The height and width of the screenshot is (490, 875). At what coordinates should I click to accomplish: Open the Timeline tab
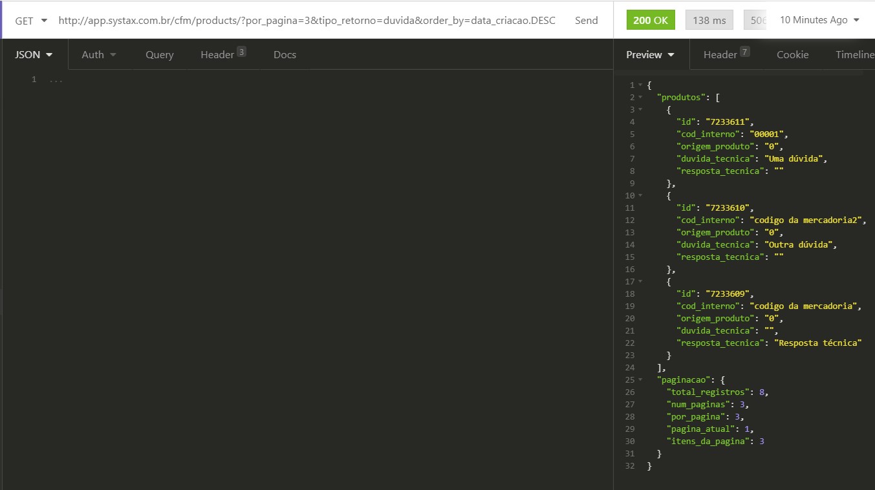(854, 55)
